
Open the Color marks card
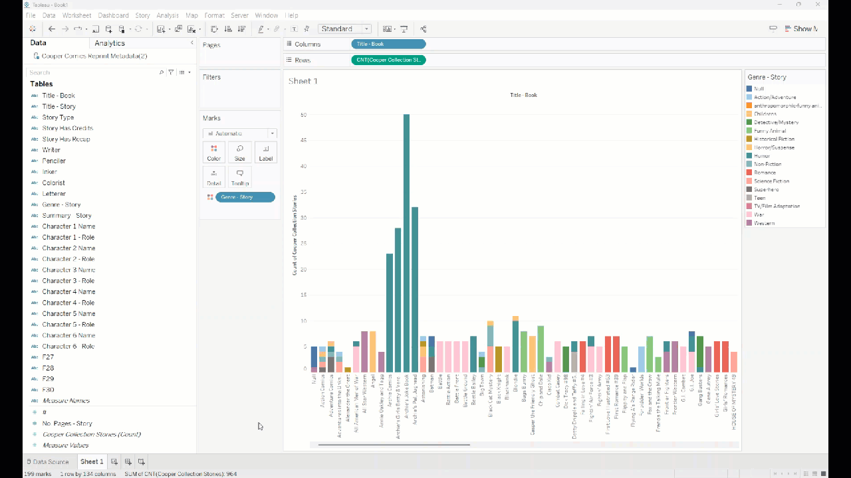tap(213, 153)
